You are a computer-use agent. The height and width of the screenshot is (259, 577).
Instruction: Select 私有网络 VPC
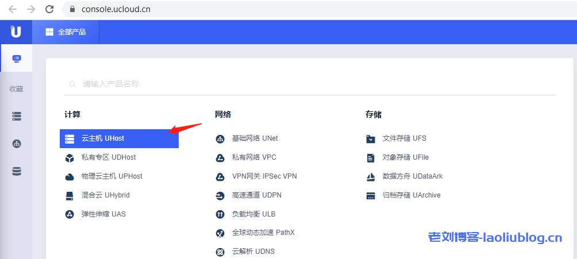[253, 157]
